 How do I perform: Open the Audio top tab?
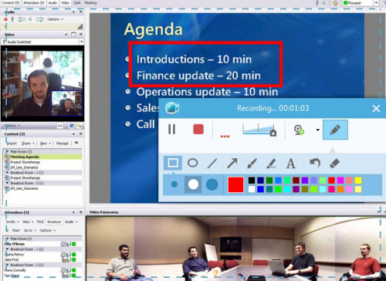coord(52,3)
